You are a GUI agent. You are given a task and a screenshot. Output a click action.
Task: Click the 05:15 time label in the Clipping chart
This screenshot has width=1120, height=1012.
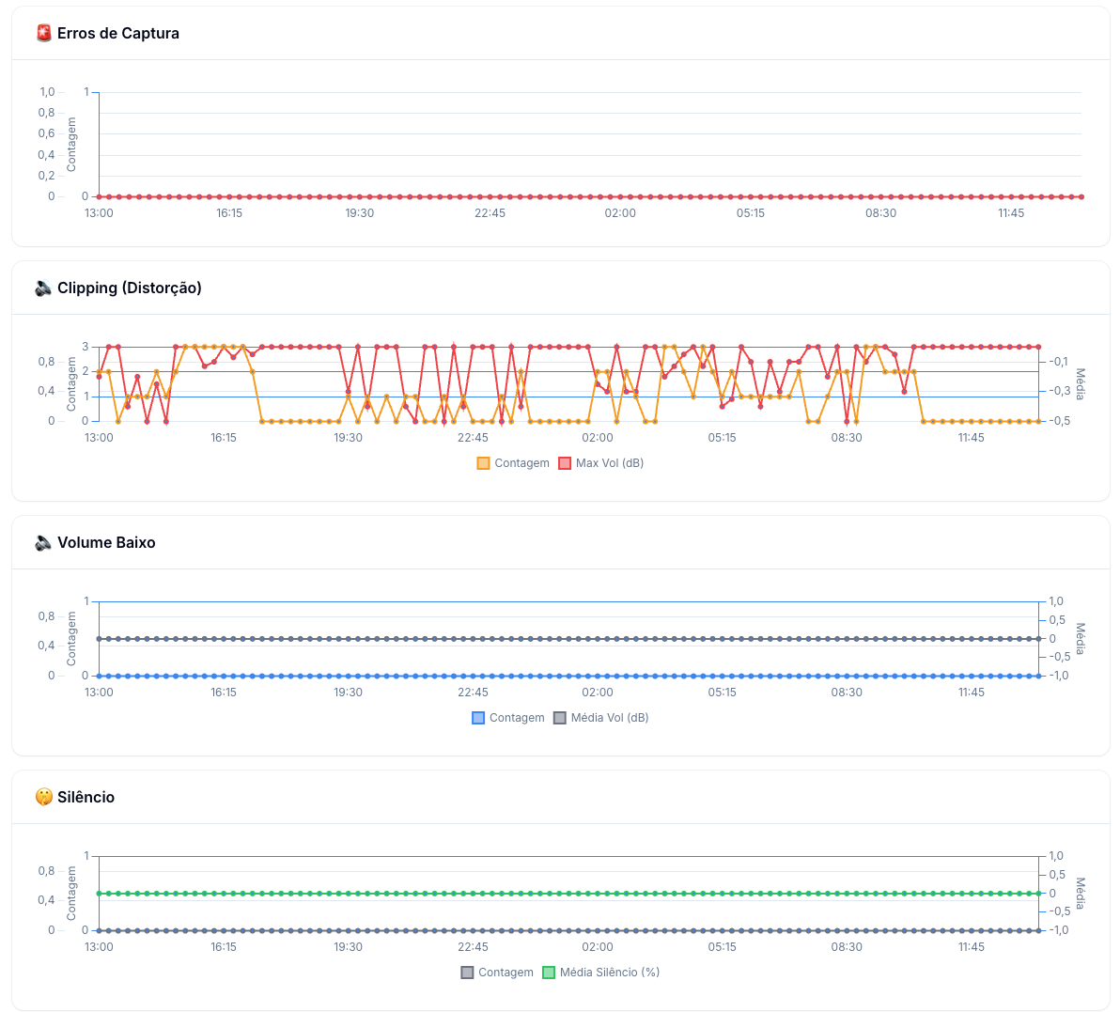click(722, 438)
